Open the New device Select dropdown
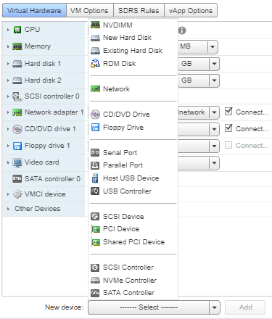The image size is (272, 319). coord(154,307)
